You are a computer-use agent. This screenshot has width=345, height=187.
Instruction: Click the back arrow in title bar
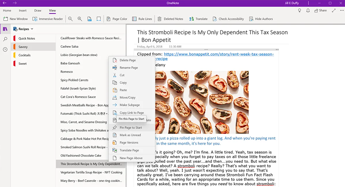4,3
